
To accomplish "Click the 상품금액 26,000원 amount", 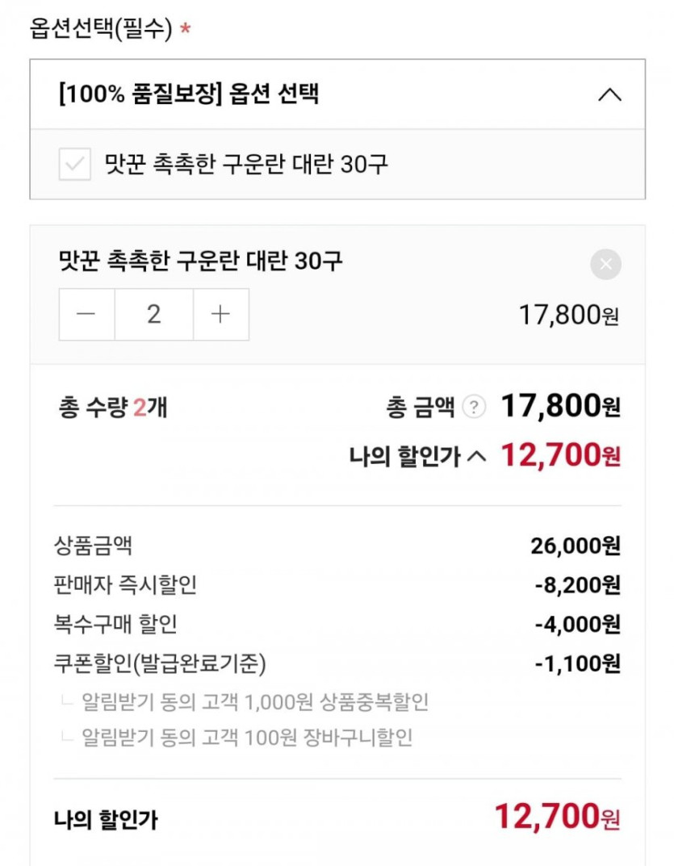I will point(575,546).
